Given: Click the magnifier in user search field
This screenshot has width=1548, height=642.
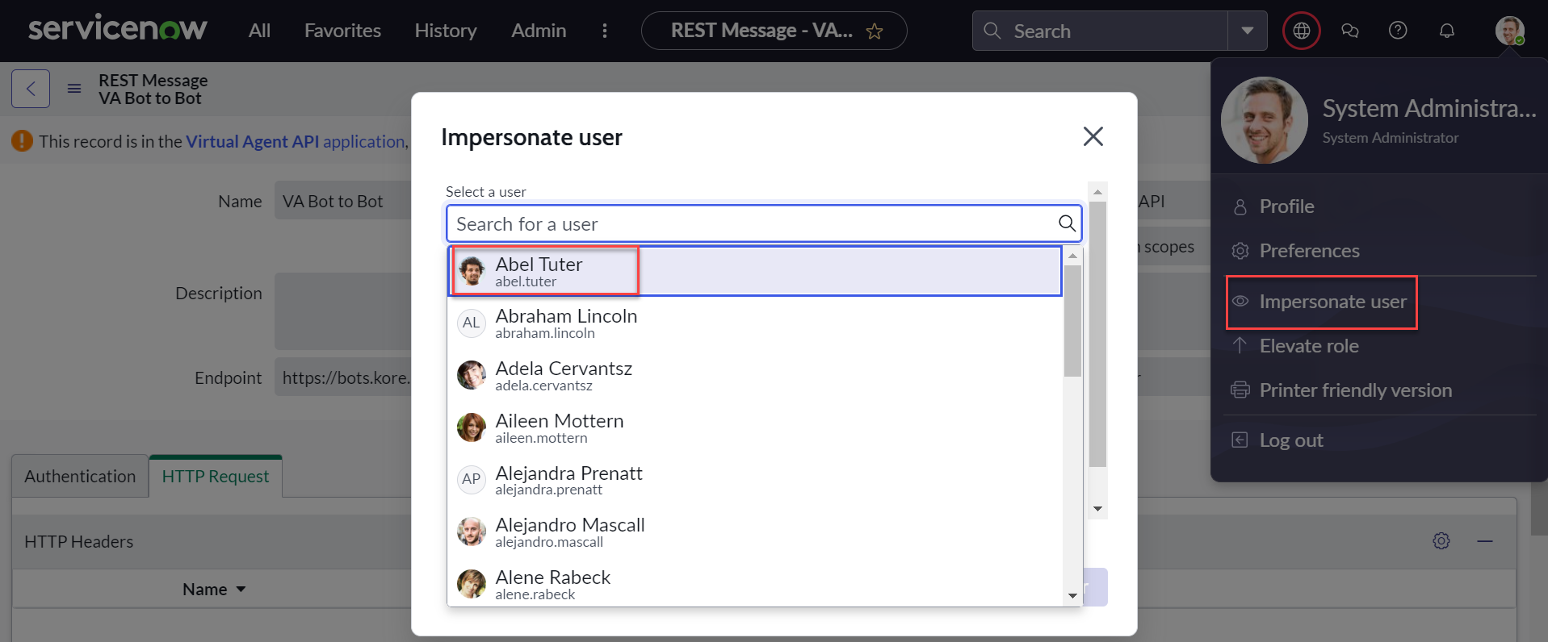Looking at the screenshot, I should click(x=1067, y=223).
